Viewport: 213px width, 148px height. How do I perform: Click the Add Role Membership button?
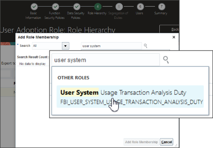(x=141, y=142)
